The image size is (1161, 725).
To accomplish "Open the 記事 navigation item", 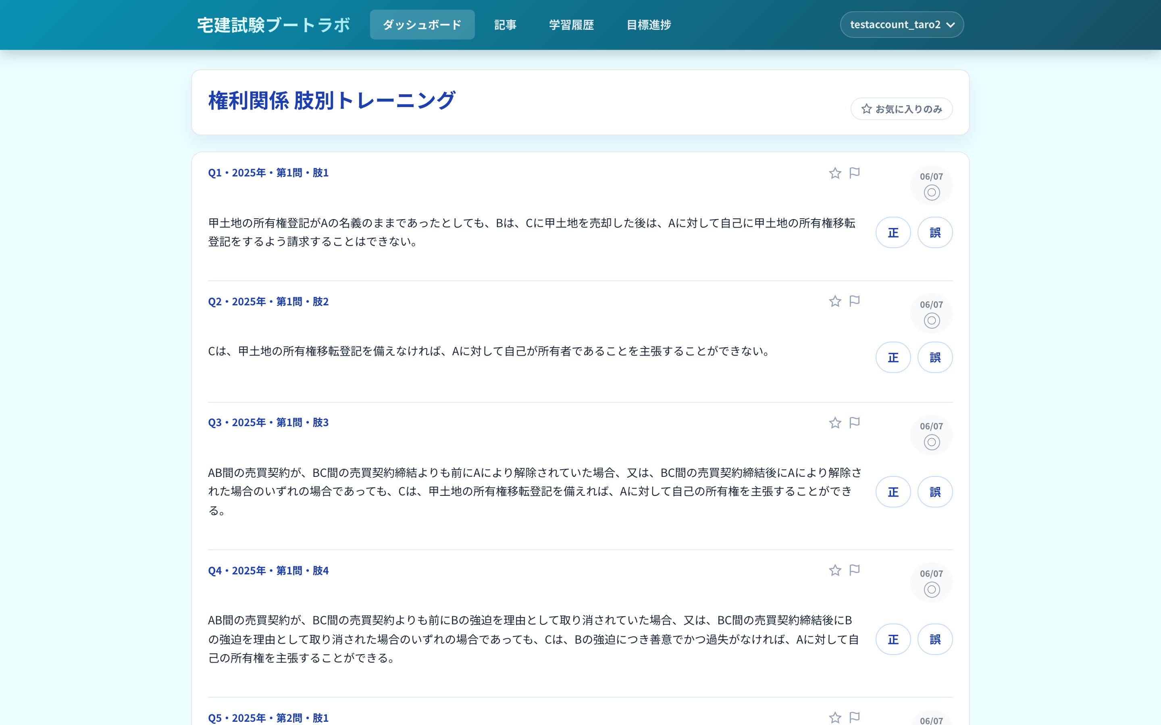I will (505, 25).
